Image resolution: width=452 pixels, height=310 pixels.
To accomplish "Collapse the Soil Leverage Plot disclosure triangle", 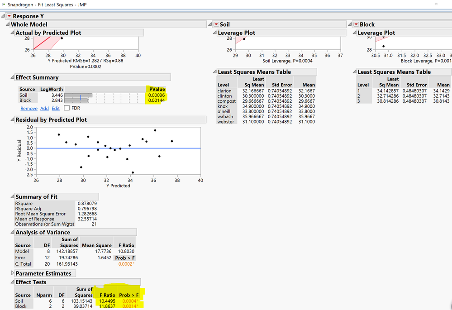I will click(214, 33).
